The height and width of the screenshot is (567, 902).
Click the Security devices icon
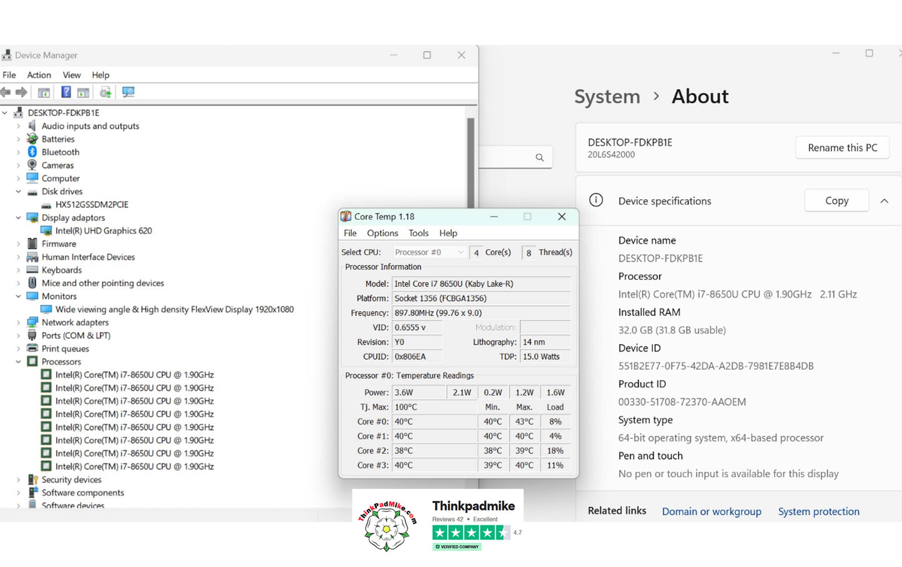click(32, 480)
